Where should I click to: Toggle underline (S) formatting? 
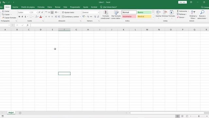pos(25,17)
